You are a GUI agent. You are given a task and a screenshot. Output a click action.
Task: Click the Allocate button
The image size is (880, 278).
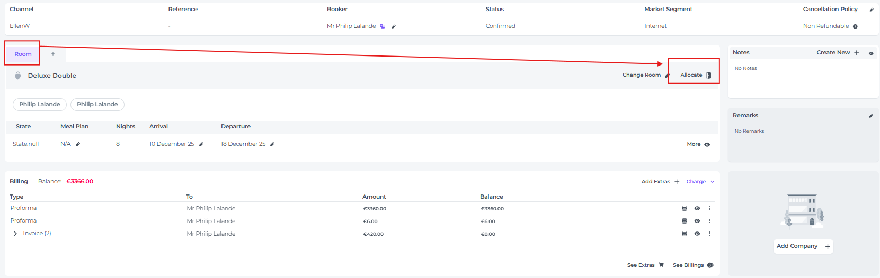pyautogui.click(x=695, y=75)
